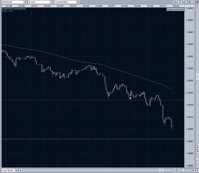Select the trend line drawing tool
Screen dimensions: 199x173
[193, 2]
